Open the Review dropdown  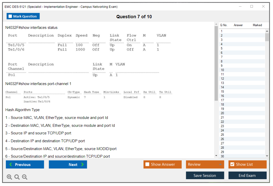tap(205, 164)
